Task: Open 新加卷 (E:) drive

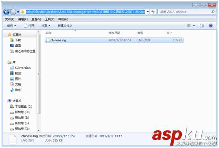Action: point(22,118)
